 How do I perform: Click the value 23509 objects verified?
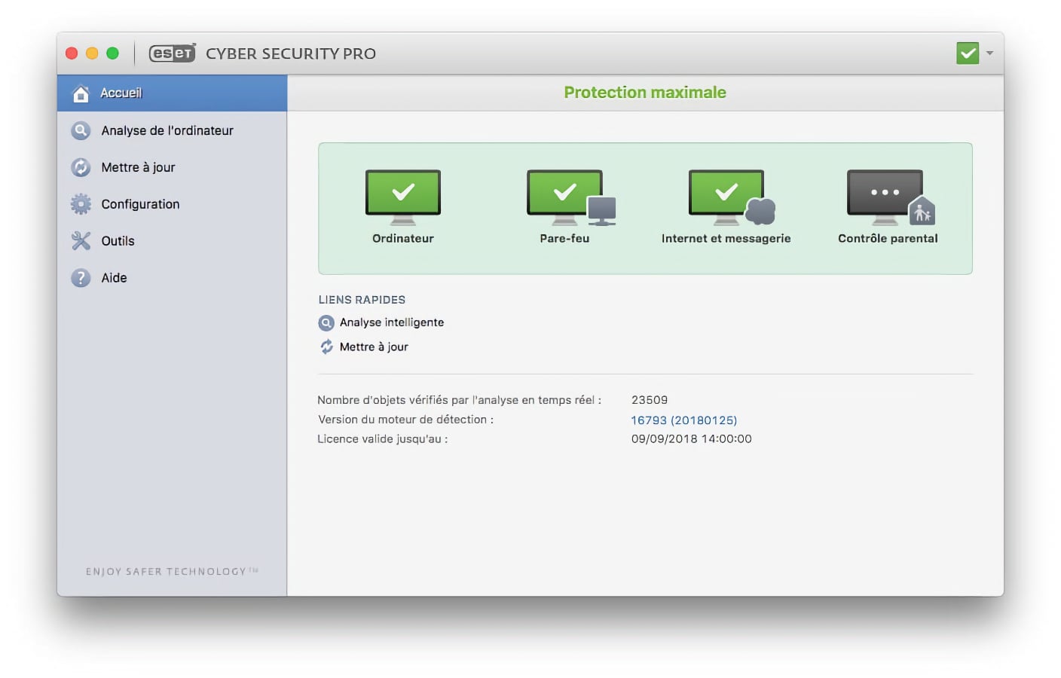[650, 400]
